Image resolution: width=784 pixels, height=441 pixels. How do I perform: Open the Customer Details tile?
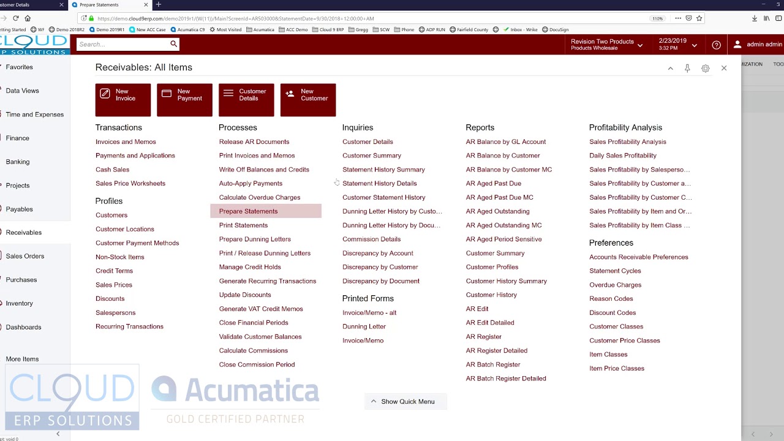(x=246, y=100)
